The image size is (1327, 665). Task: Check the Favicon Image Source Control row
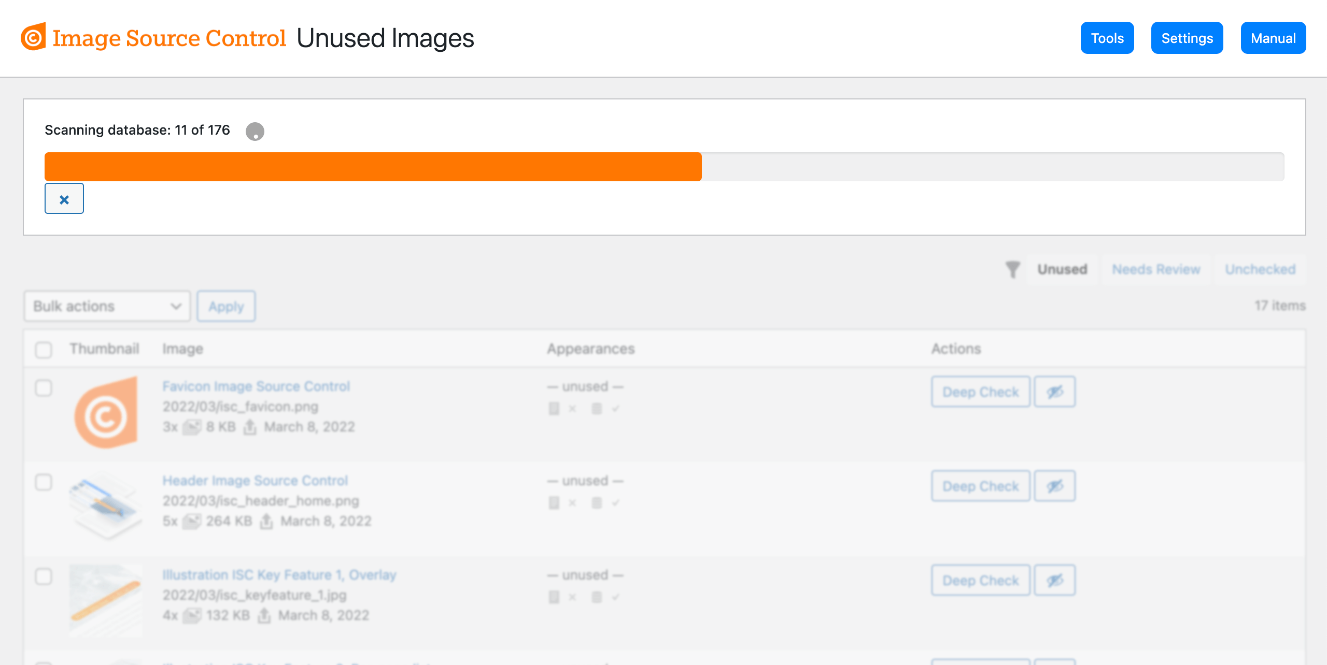[44, 388]
